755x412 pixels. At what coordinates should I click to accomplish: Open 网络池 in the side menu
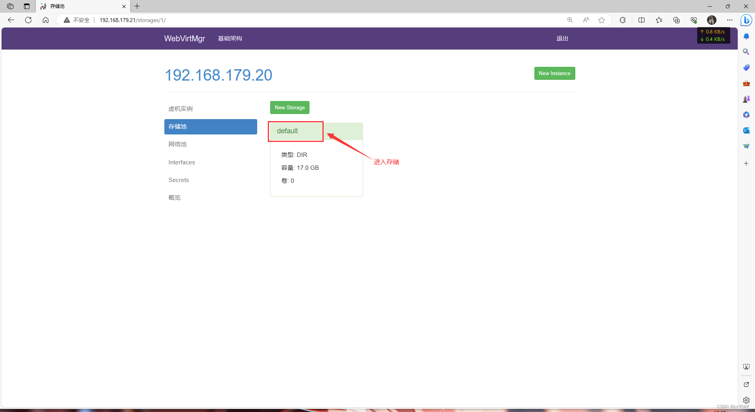tap(211, 144)
